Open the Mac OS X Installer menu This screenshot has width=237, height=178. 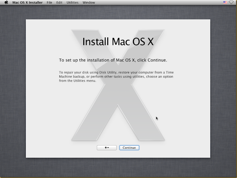(x=27, y=3)
